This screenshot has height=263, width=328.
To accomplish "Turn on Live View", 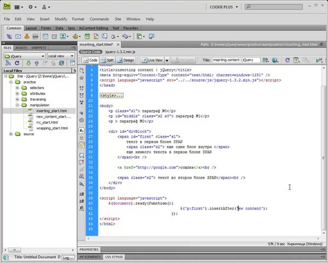I will (x=152, y=60).
